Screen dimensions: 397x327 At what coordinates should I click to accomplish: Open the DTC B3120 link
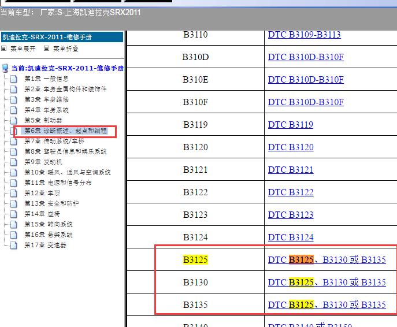point(291,147)
